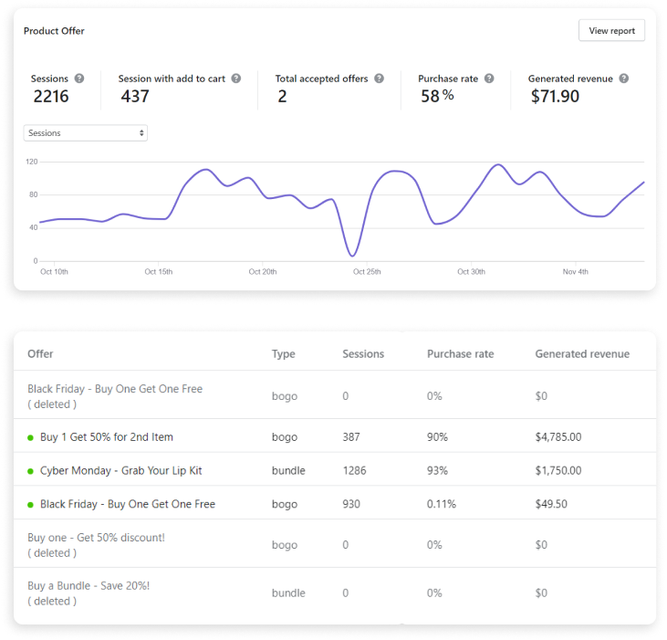
Task: Click the Purchase rate help icon
Action: pos(489,79)
